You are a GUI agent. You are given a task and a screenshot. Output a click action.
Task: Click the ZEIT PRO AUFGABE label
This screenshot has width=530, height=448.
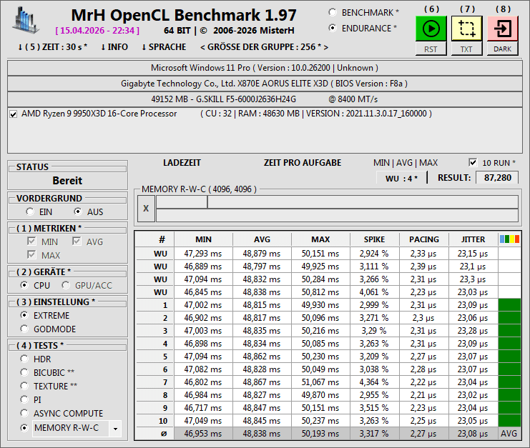tap(303, 163)
